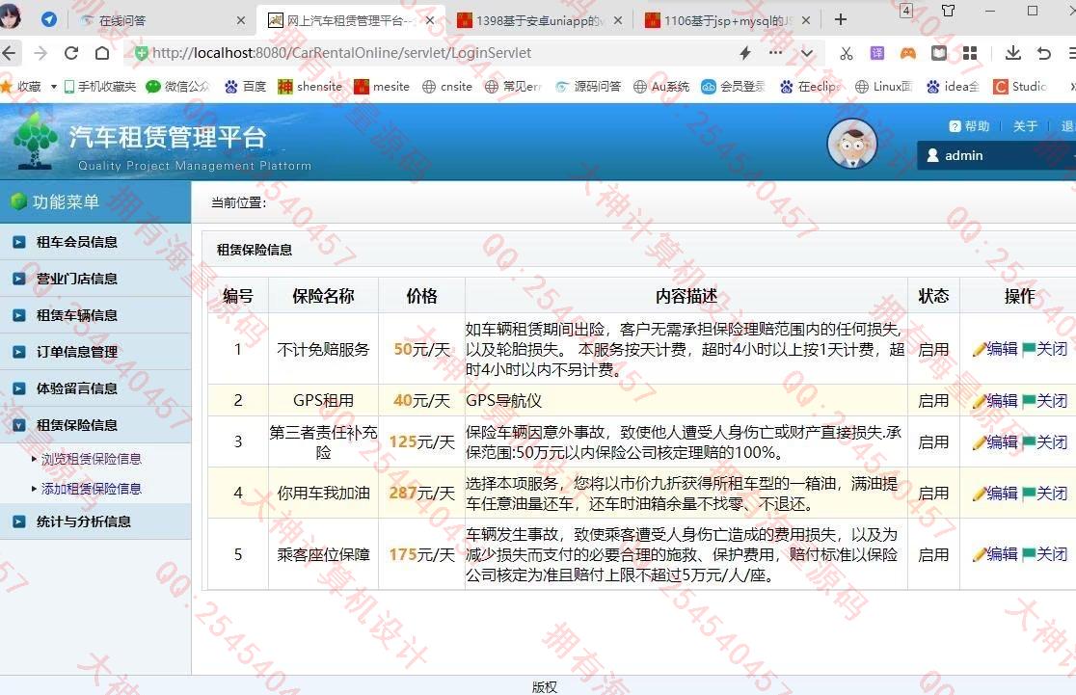Click the undo closed-tab arrow icon

[x=1044, y=53]
